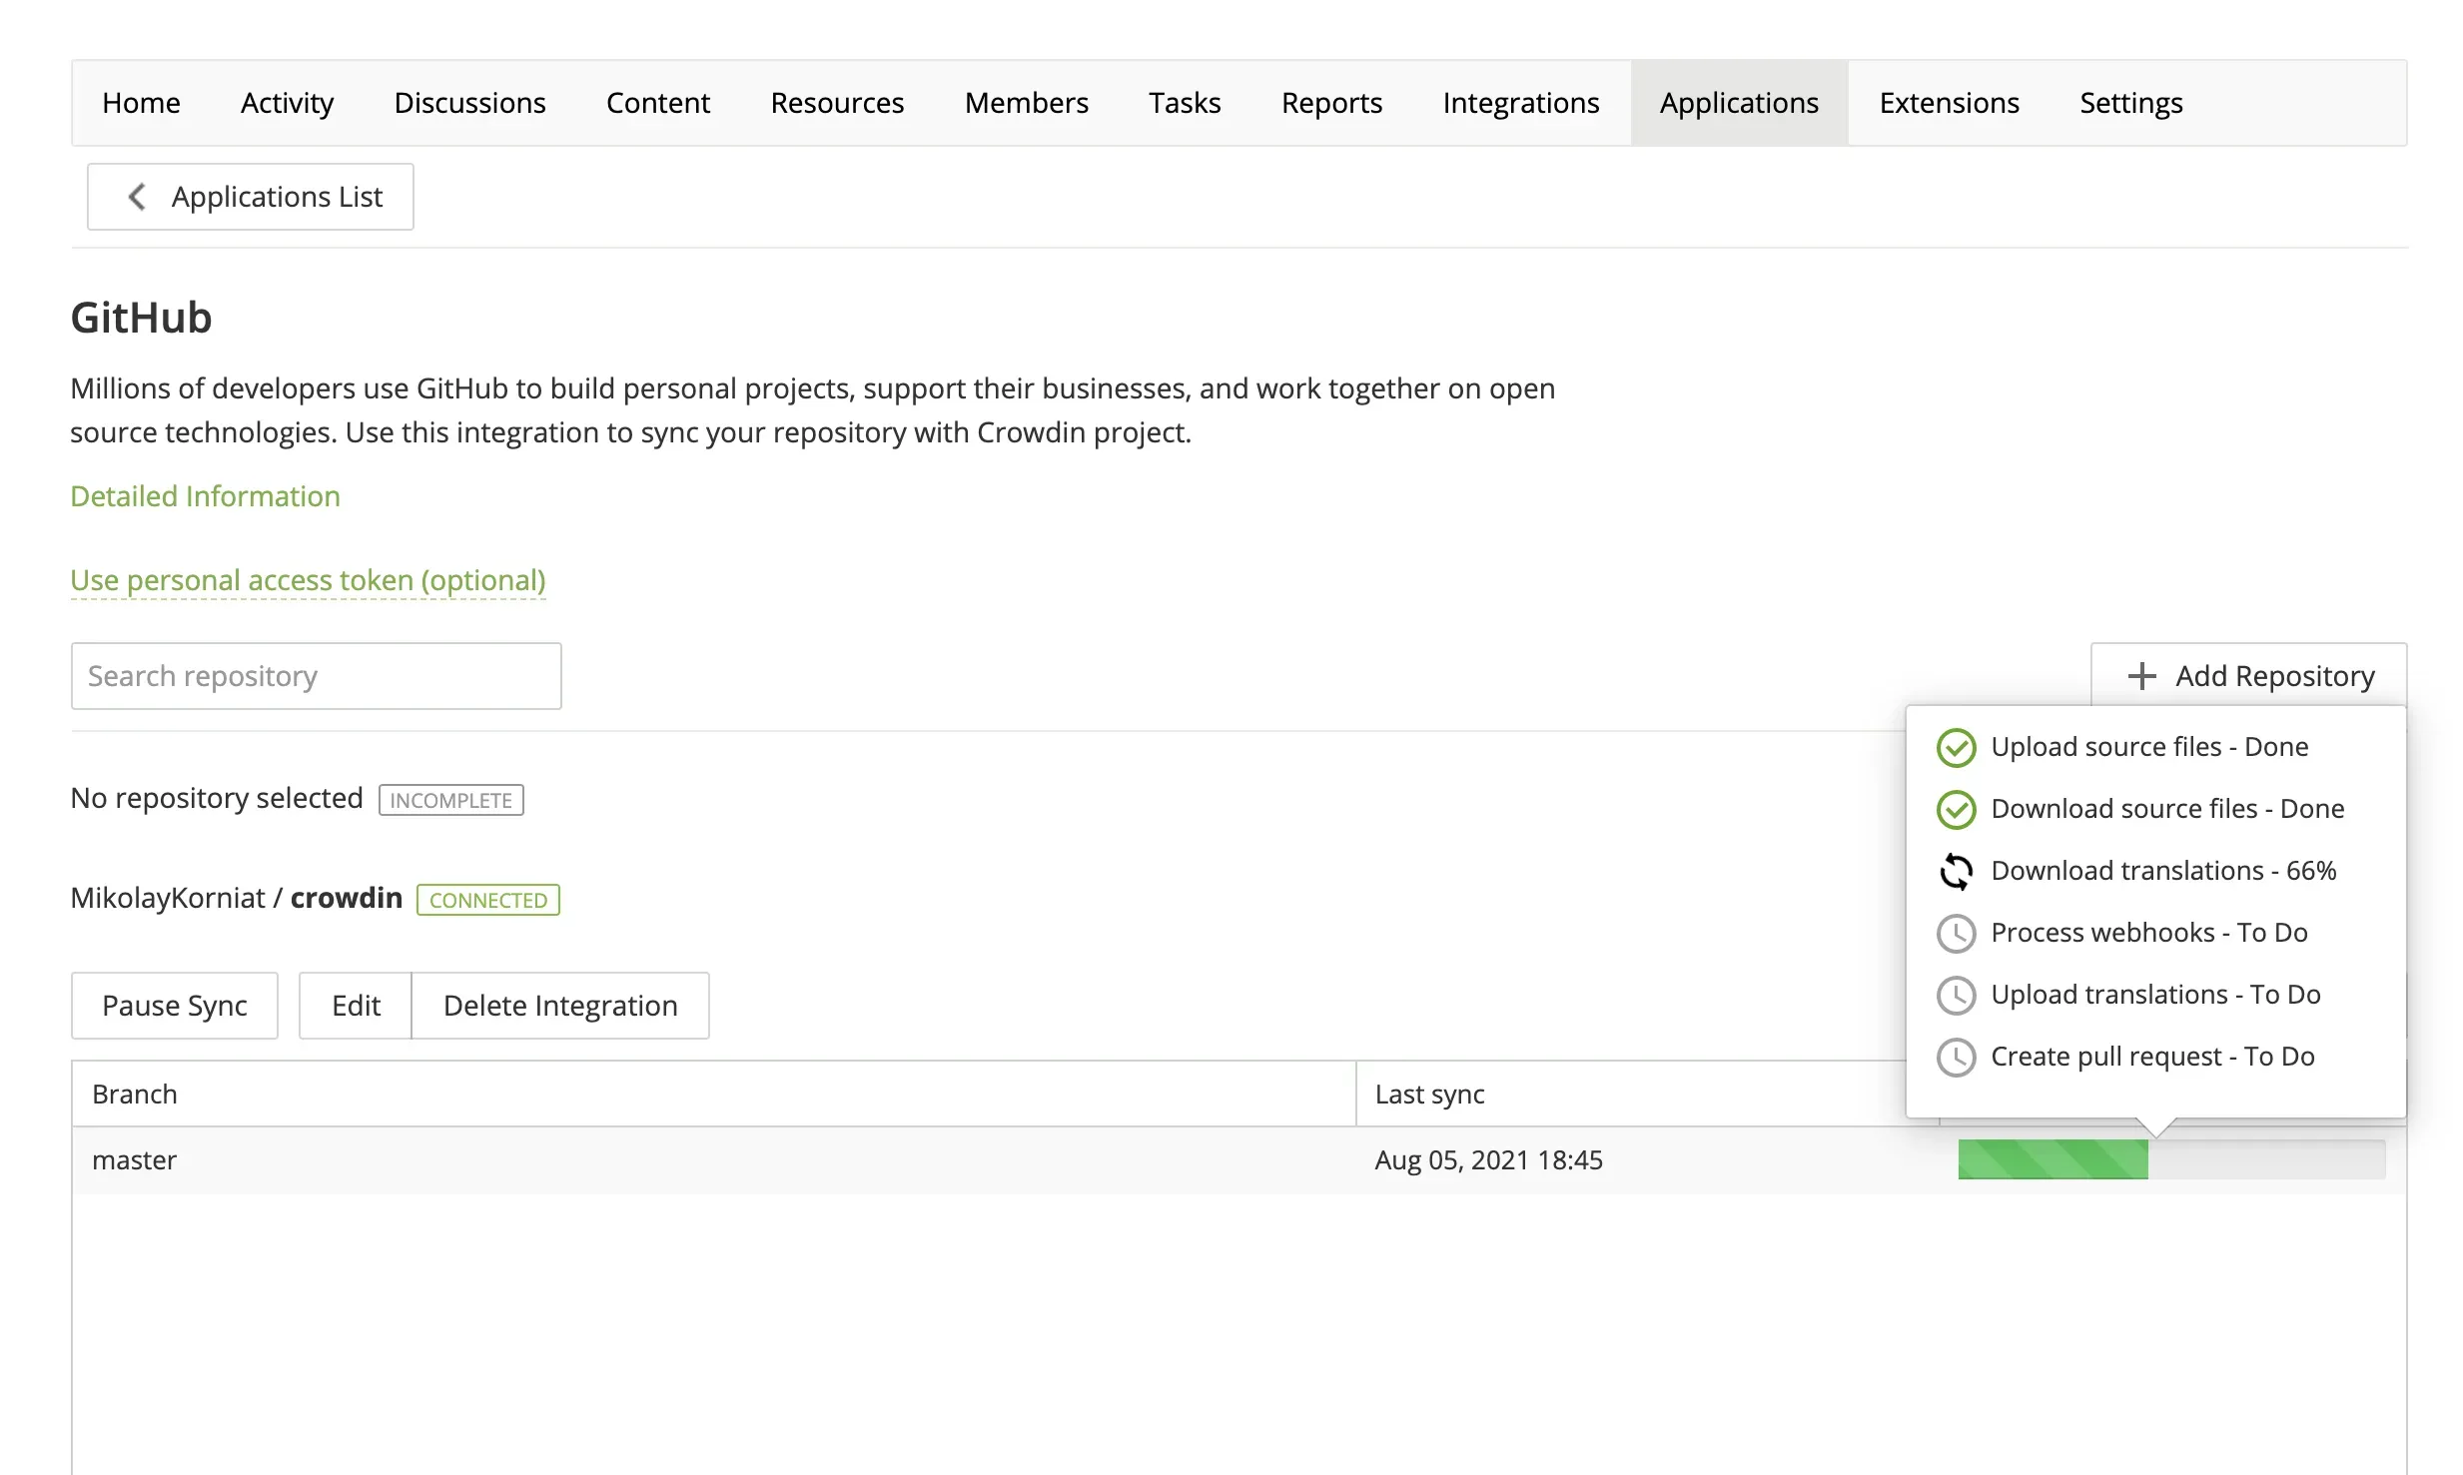The width and height of the screenshot is (2463, 1475).
Task: Open the Detailed Information link
Action: click(205, 496)
